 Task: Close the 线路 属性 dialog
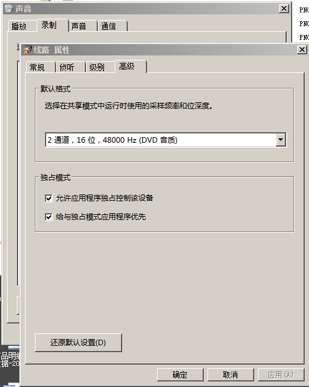pyautogui.click(x=302, y=50)
